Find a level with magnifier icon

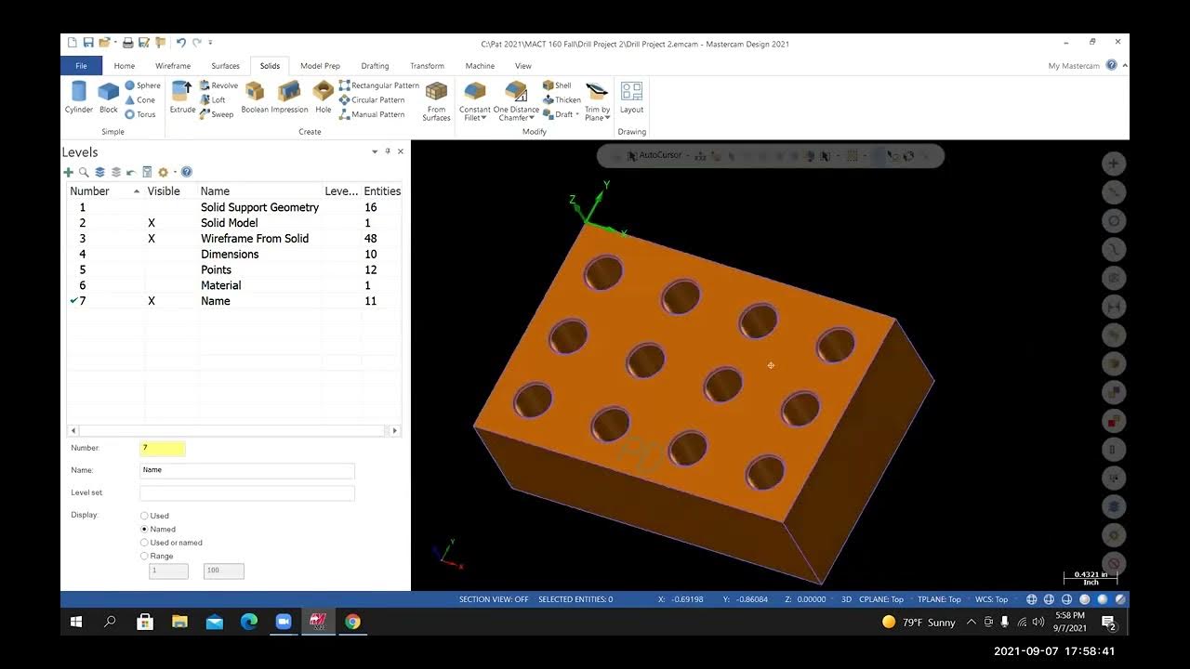pos(84,172)
